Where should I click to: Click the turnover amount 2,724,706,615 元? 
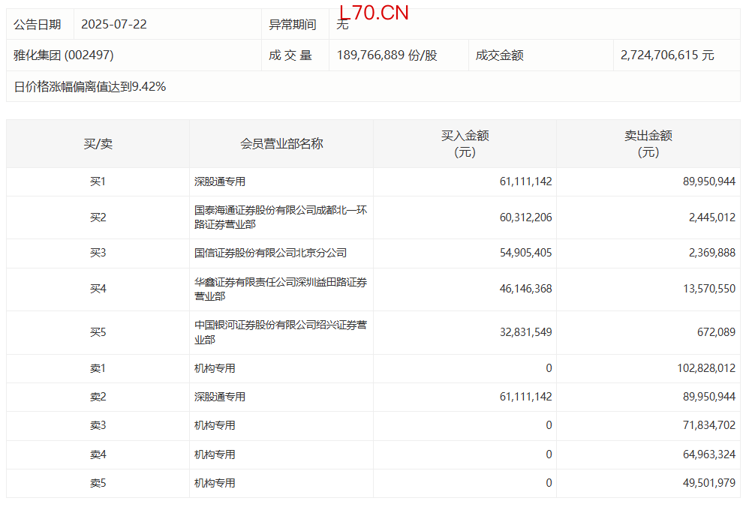pyautogui.click(x=667, y=55)
